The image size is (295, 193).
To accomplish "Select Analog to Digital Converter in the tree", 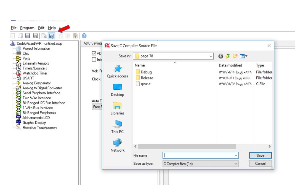I will click(x=42, y=88).
